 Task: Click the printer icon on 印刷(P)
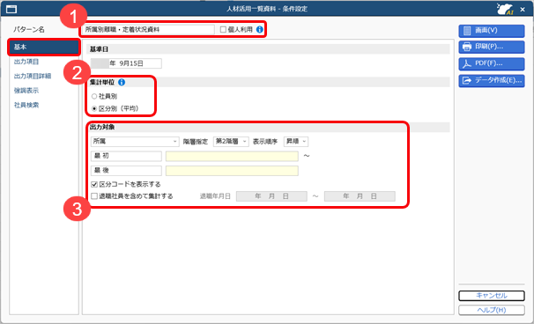[467, 47]
